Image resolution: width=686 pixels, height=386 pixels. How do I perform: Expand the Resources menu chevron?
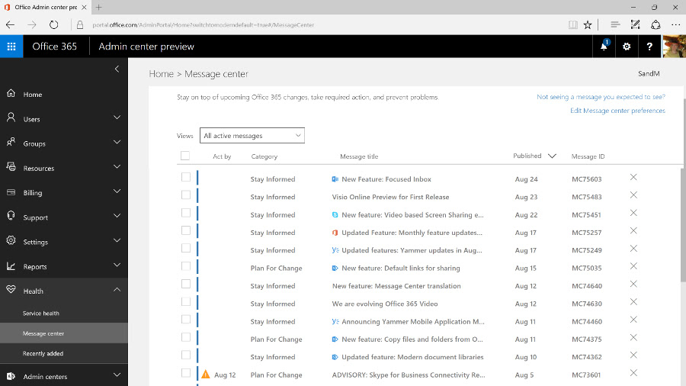point(117,167)
